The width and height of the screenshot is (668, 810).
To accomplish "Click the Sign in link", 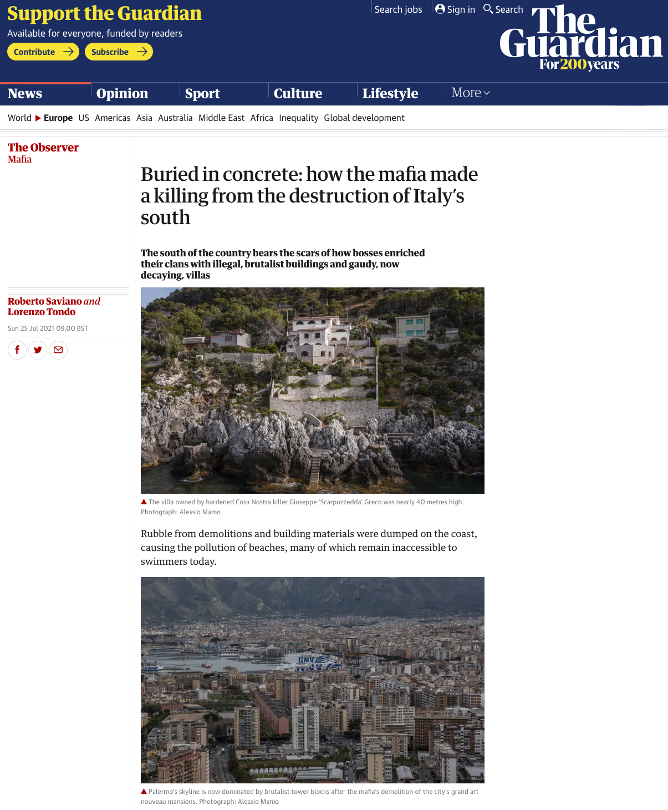I will coord(461,9).
